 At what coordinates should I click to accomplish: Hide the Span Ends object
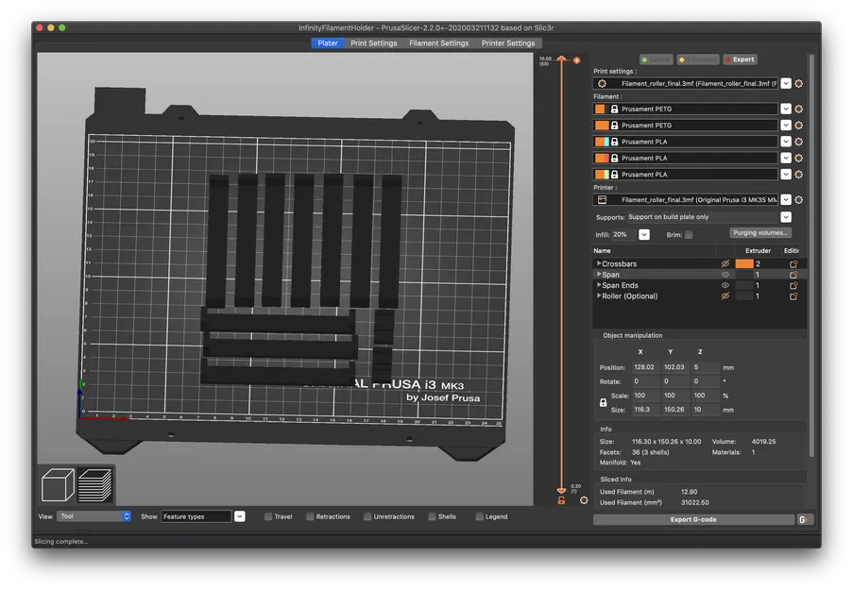tap(725, 285)
